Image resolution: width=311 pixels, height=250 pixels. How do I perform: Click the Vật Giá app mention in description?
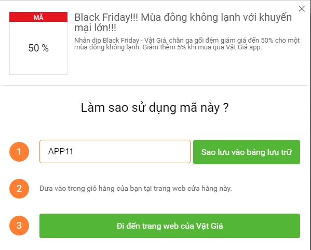pyautogui.click(x=244, y=47)
